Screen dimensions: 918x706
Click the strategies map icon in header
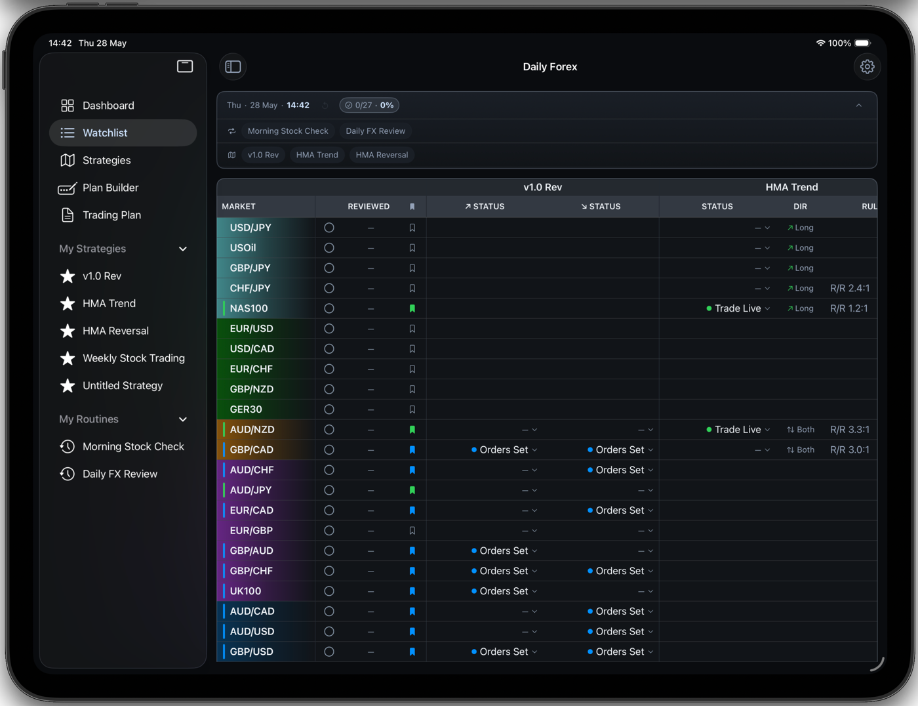231,155
